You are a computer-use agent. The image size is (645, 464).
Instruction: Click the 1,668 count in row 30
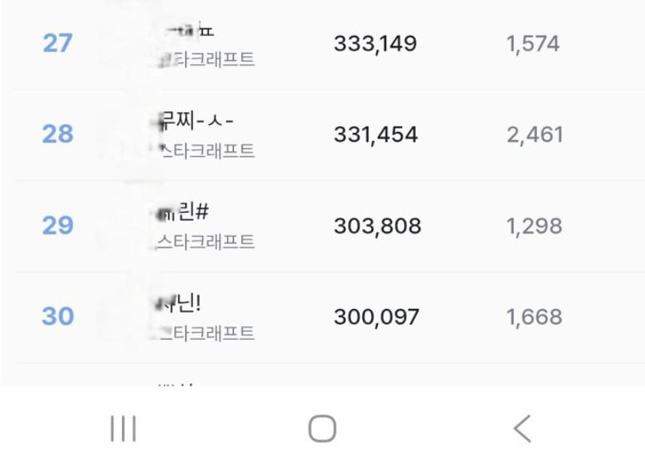534,317
